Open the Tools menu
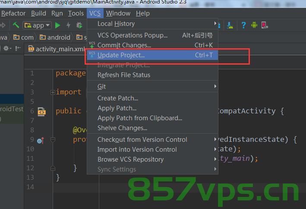The width and height of the screenshot is (306, 209). click(x=76, y=13)
